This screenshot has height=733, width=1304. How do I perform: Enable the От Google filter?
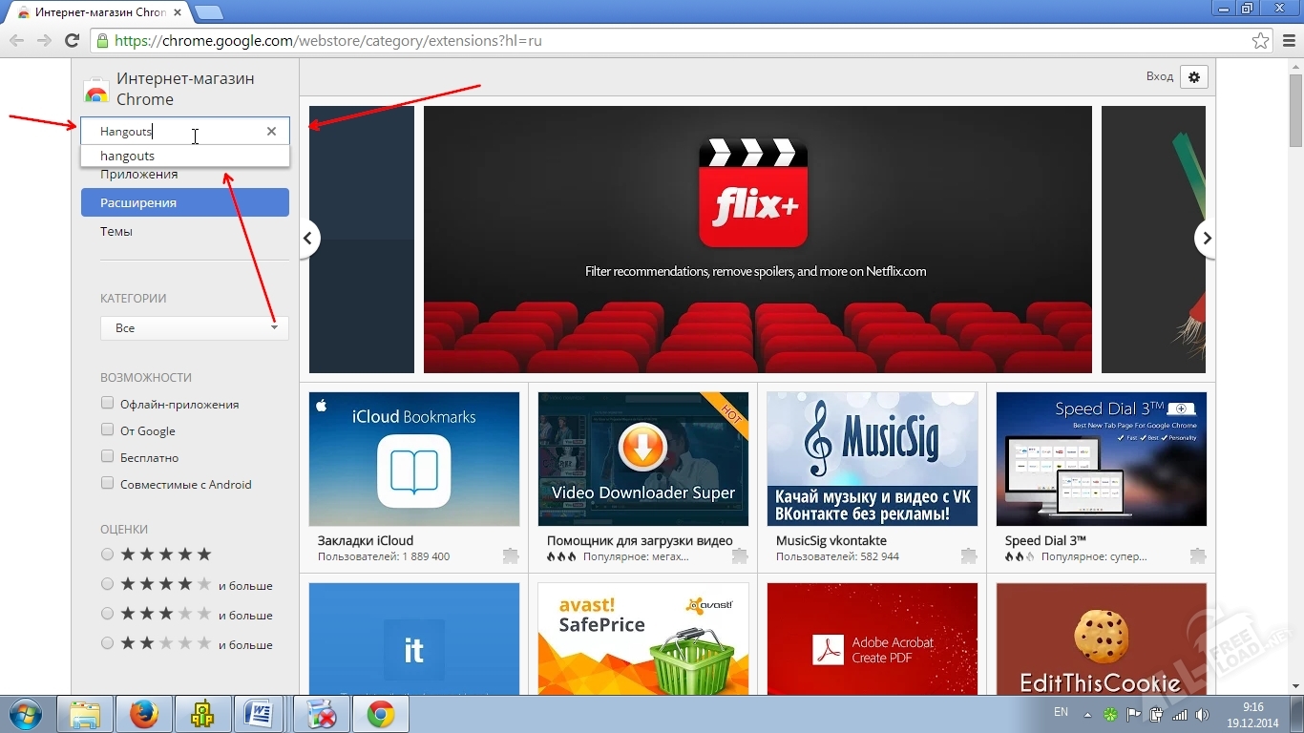click(106, 429)
